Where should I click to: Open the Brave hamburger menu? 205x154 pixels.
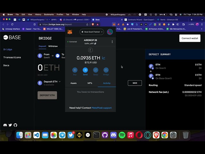pos(202,24)
